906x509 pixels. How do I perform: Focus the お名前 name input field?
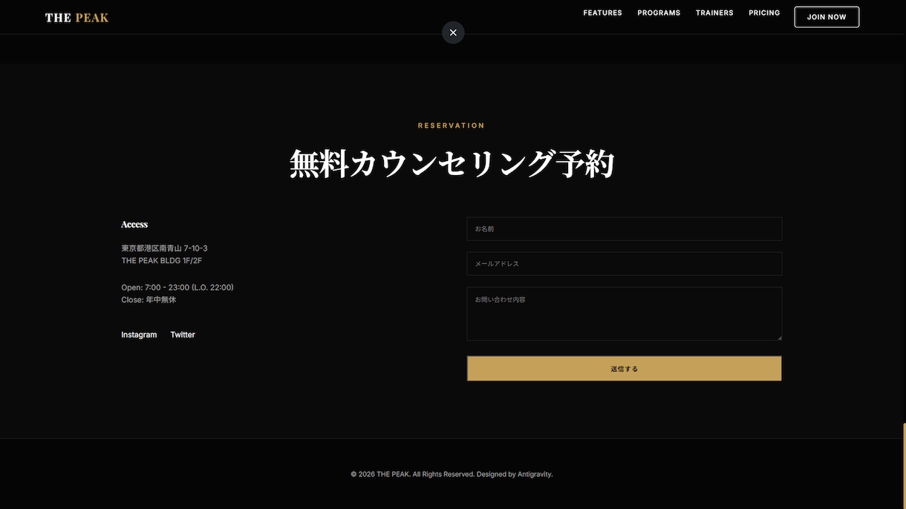tap(624, 229)
